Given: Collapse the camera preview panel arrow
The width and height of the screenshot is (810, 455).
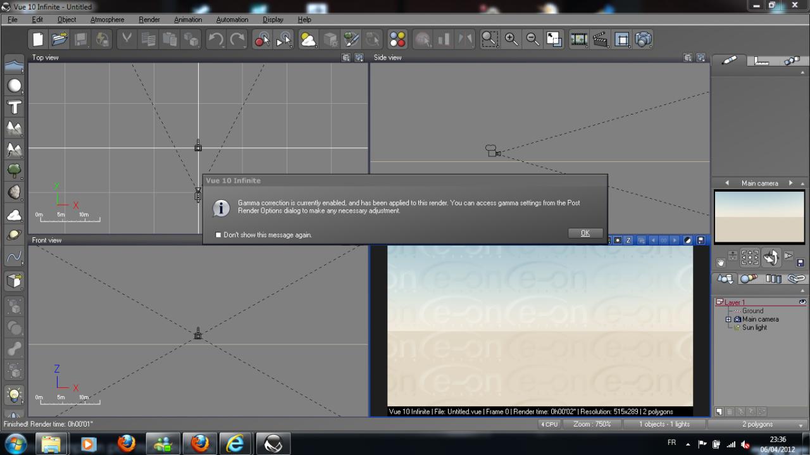Looking at the screenshot, I should pyautogui.click(x=802, y=183).
